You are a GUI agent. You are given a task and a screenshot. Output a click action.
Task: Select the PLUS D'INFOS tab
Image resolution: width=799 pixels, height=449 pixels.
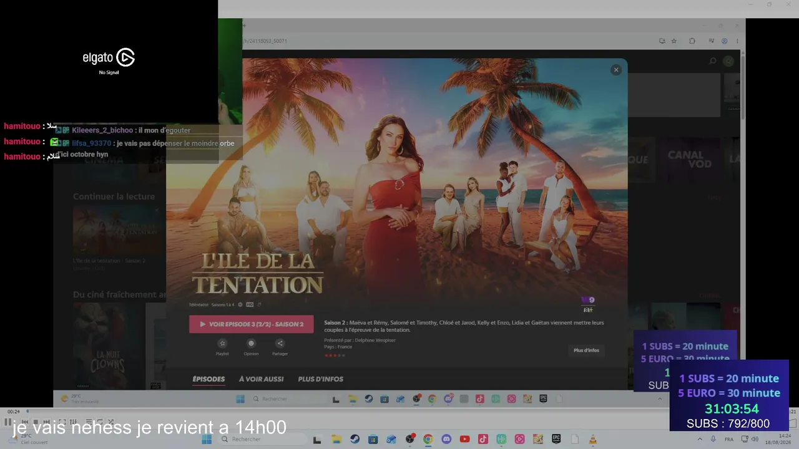321,379
